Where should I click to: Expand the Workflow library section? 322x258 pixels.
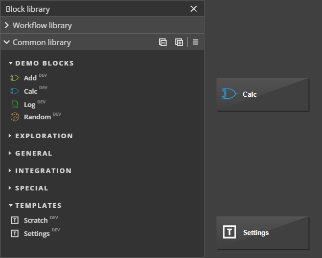point(7,25)
